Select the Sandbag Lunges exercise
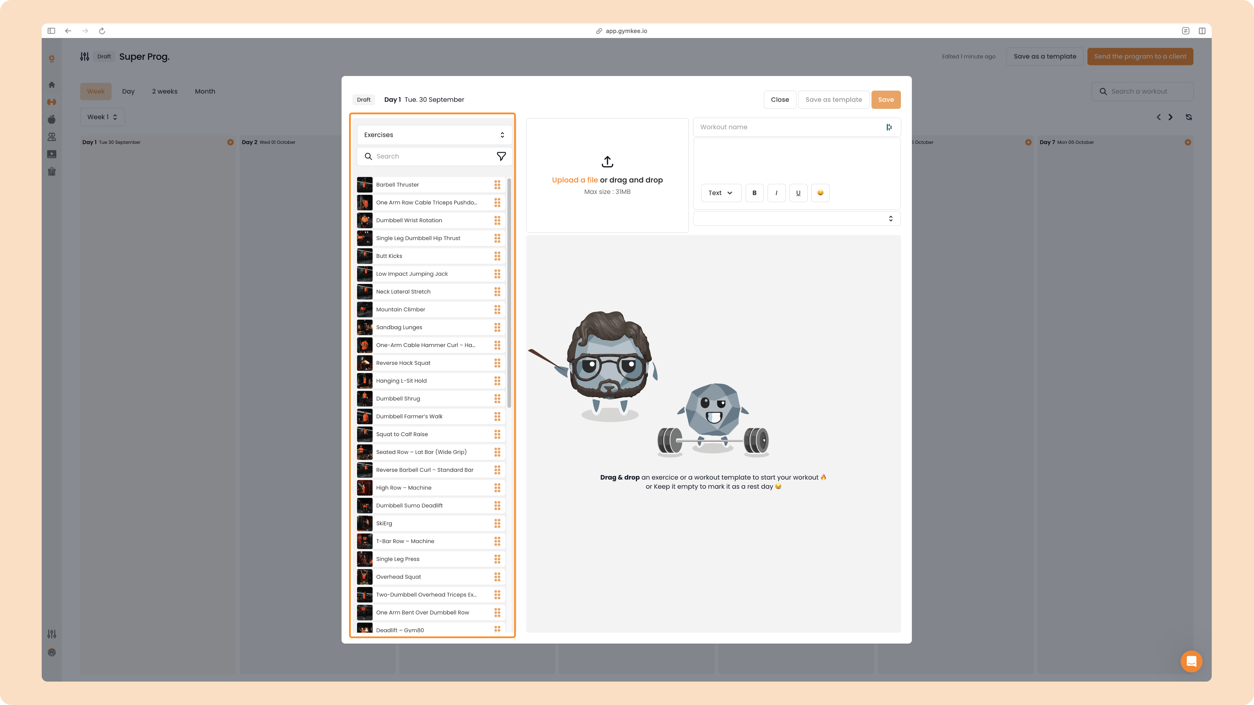Viewport: 1254px width, 705px height. (x=431, y=327)
